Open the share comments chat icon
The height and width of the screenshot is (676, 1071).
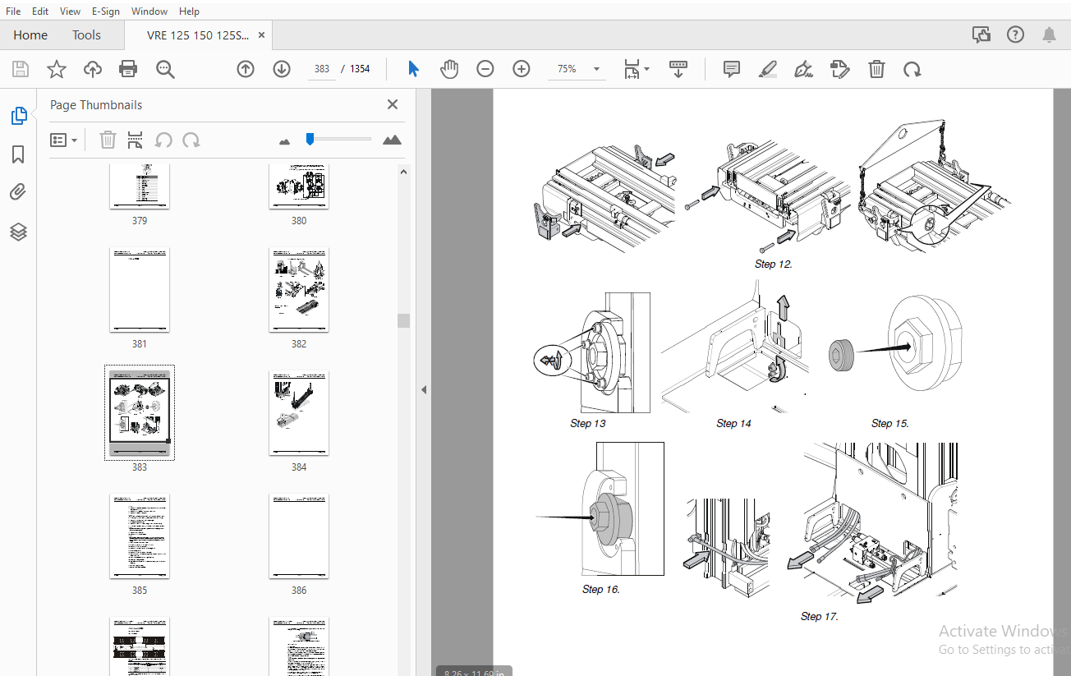pos(981,34)
